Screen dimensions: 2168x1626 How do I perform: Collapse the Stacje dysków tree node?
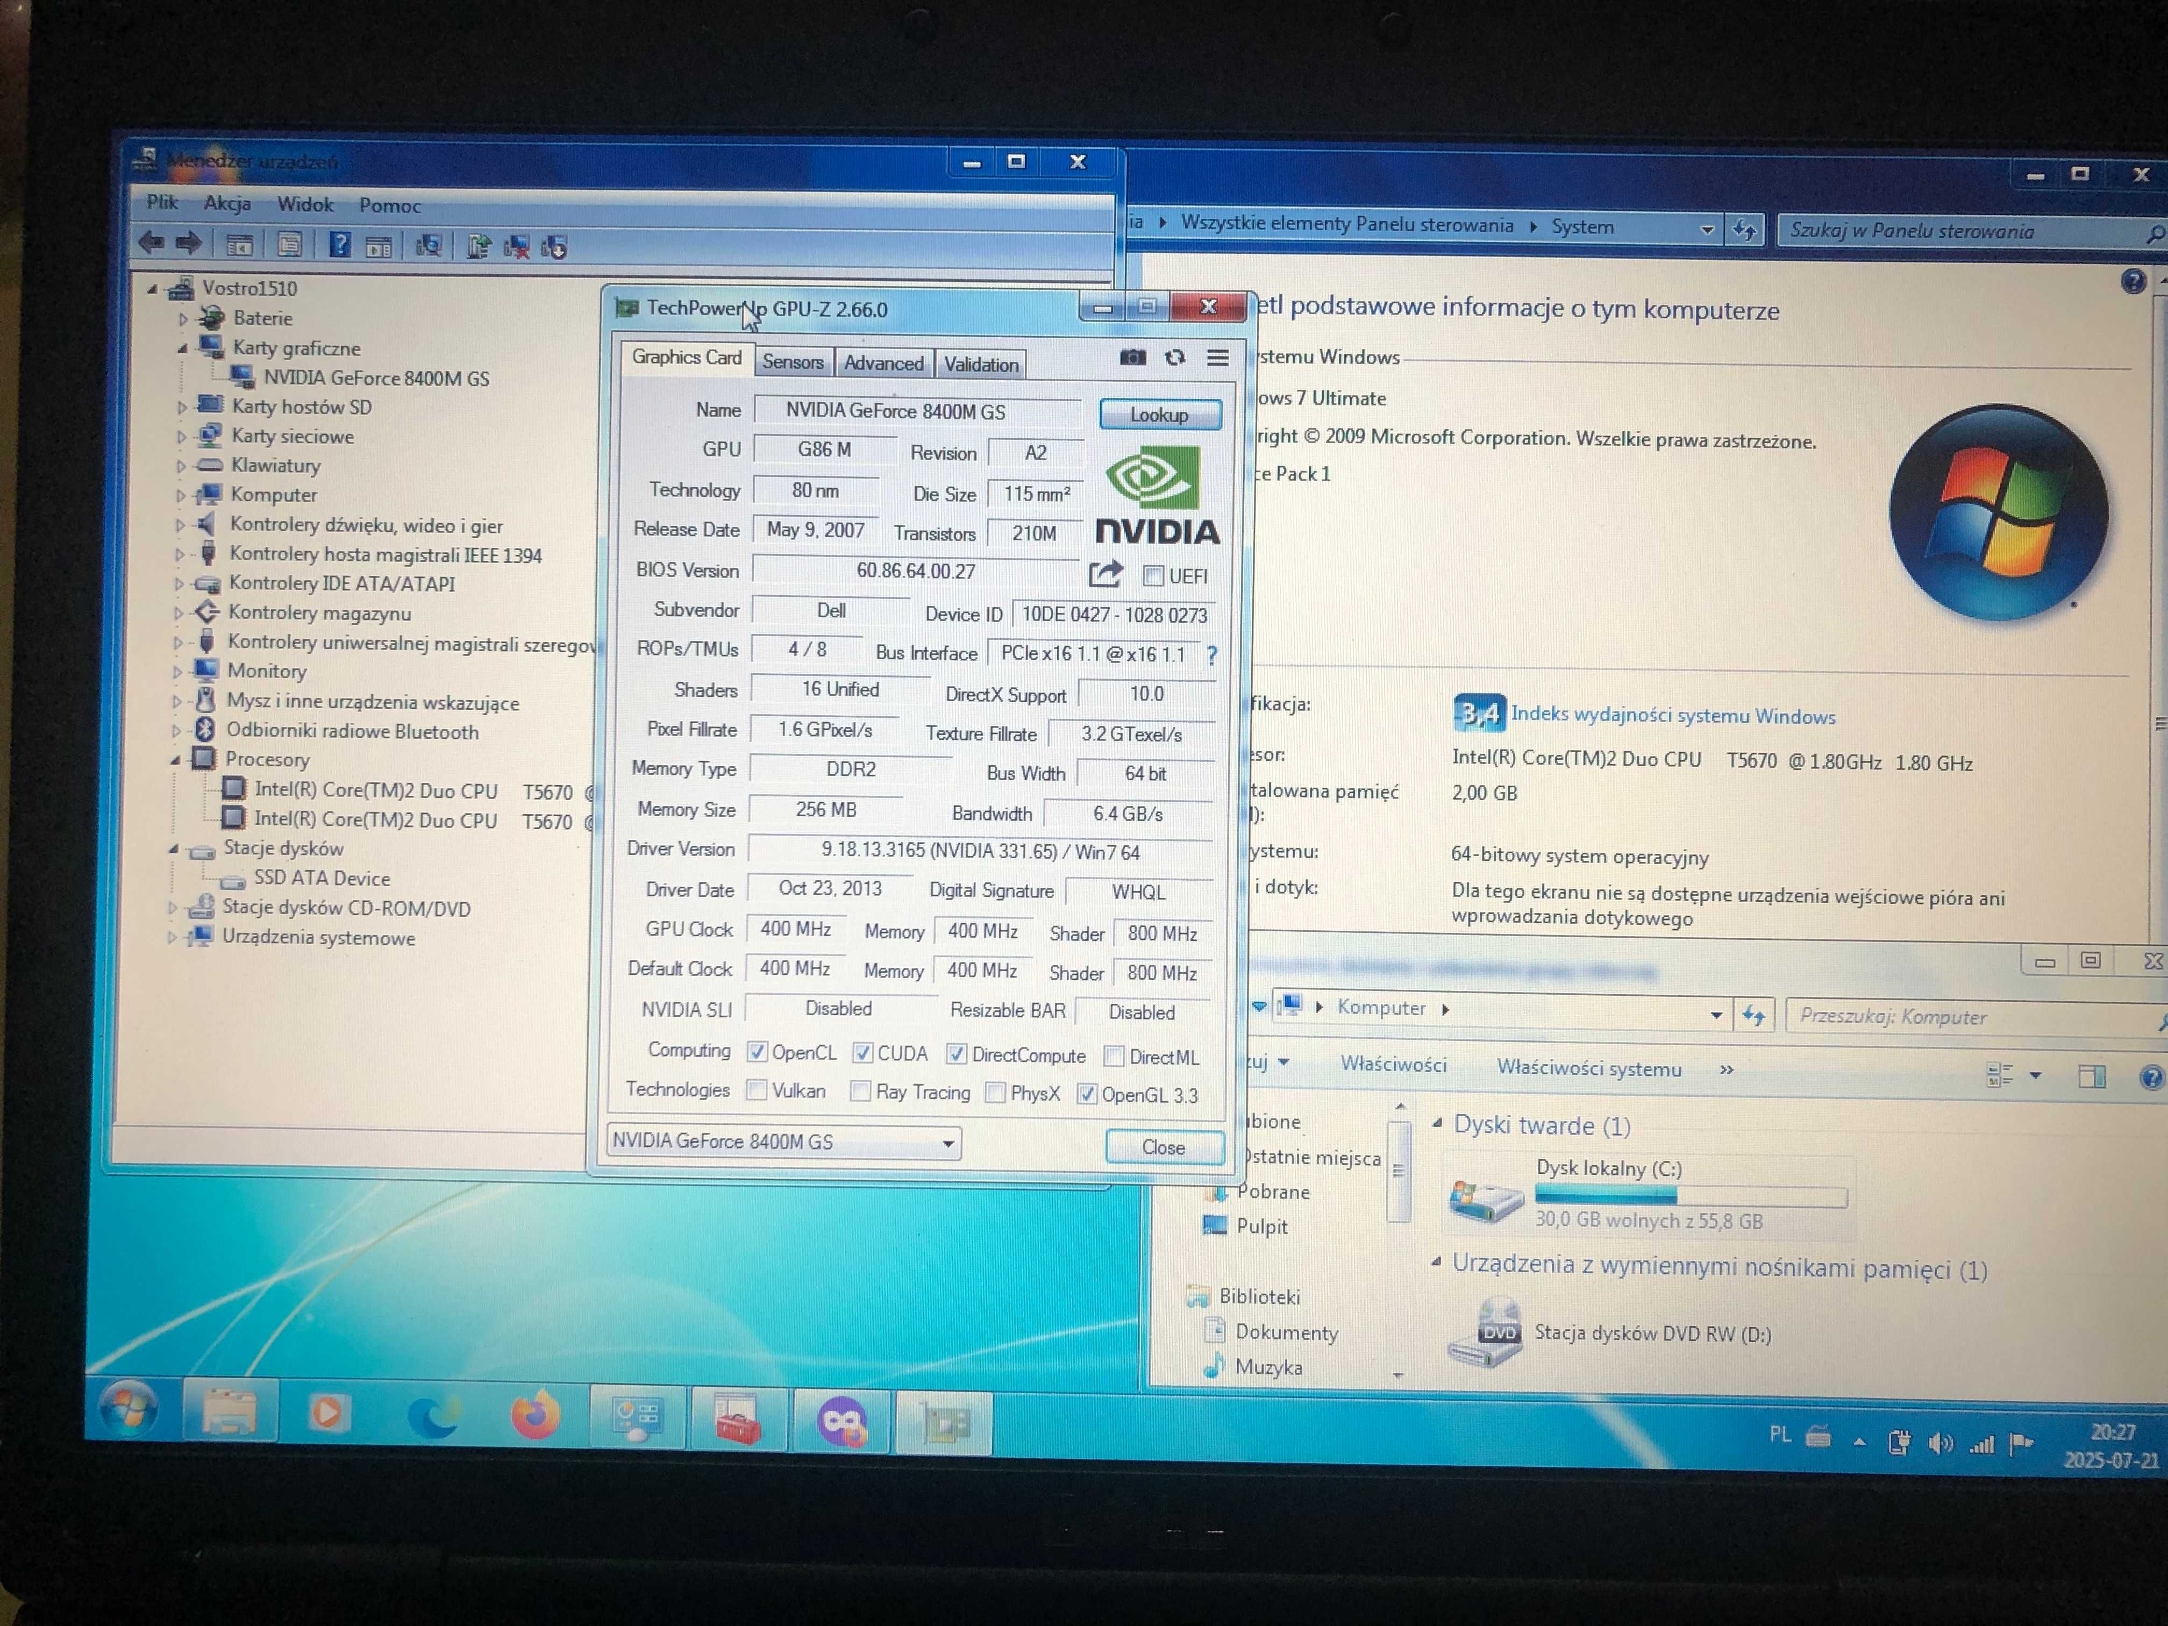[x=174, y=849]
